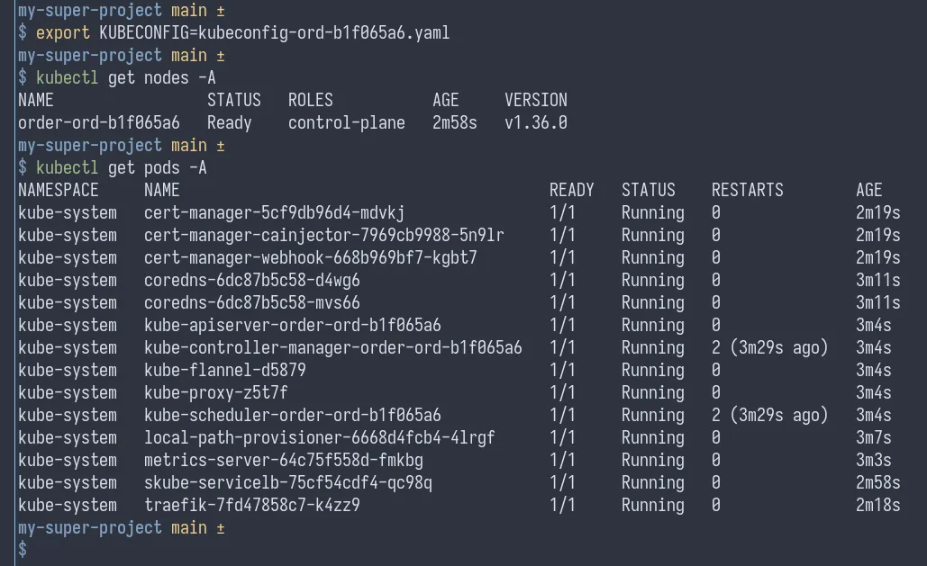
Task: Click restarts '2 (3m29s ago)' of kube-controller-manager row
Action: (769, 347)
